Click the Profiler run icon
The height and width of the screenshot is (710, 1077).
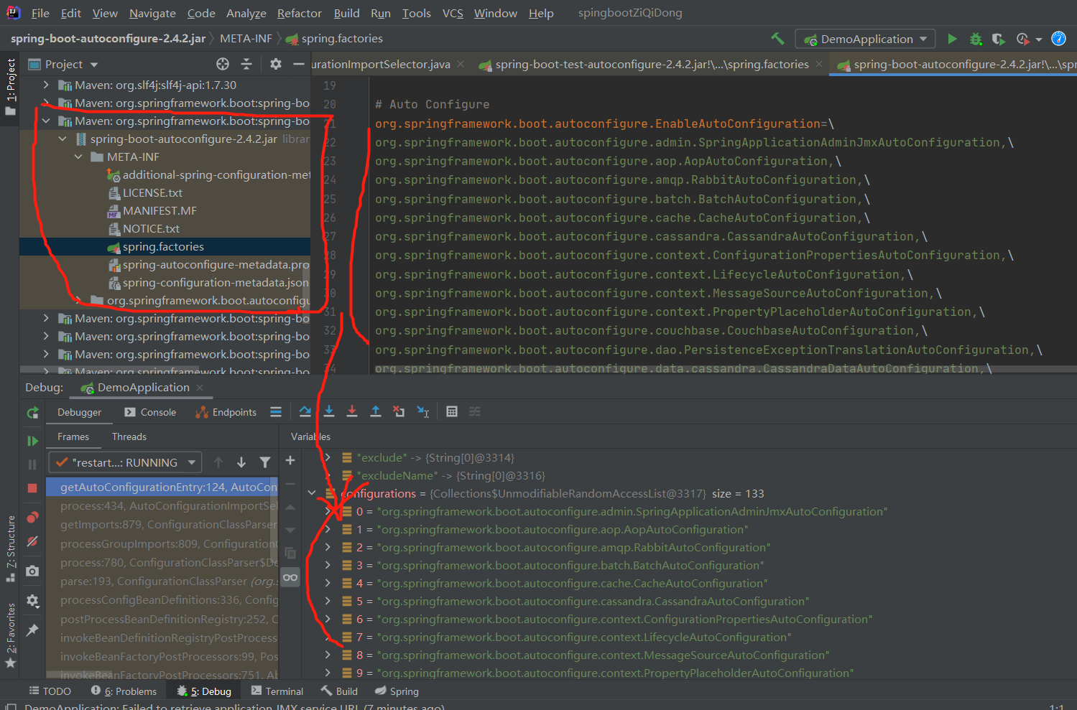[x=1023, y=39]
